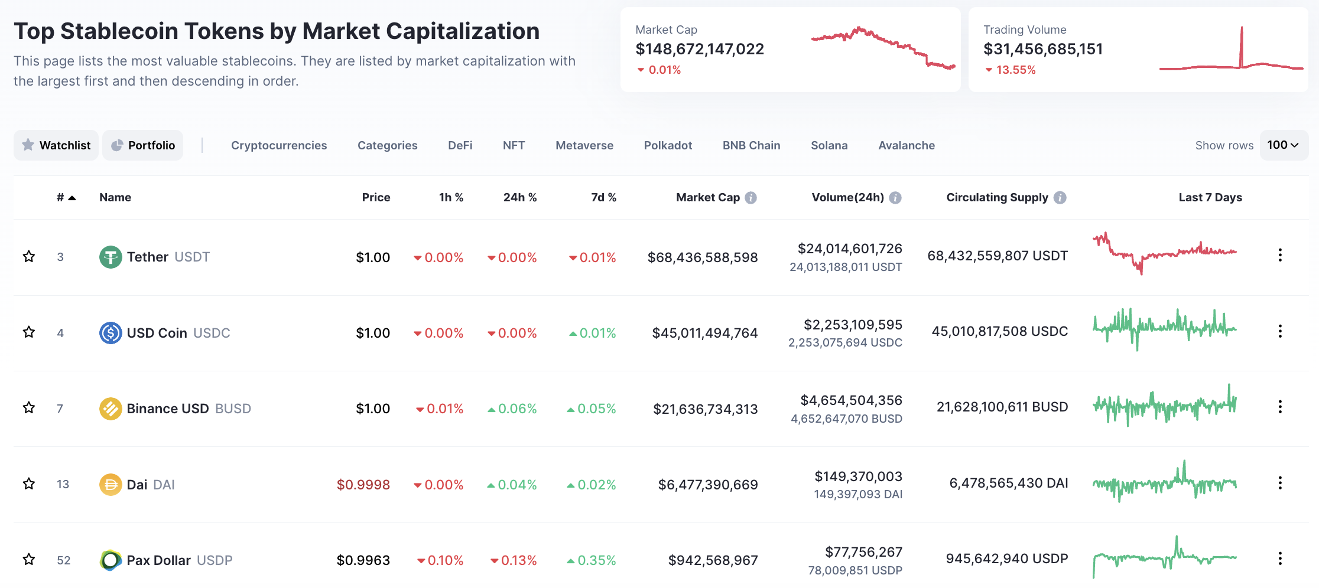This screenshot has width=1319, height=588.
Task: Click Volume(24h) column info icon
Action: [895, 198]
